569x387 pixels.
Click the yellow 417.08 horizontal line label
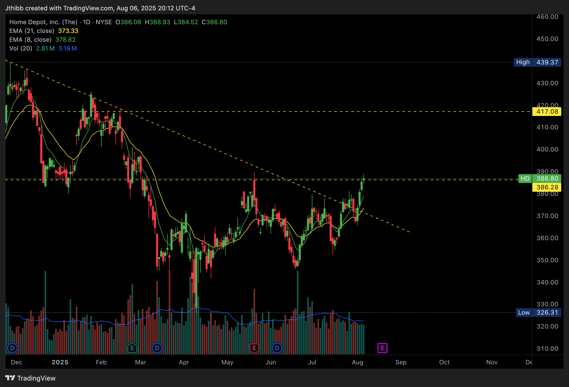[x=547, y=112]
